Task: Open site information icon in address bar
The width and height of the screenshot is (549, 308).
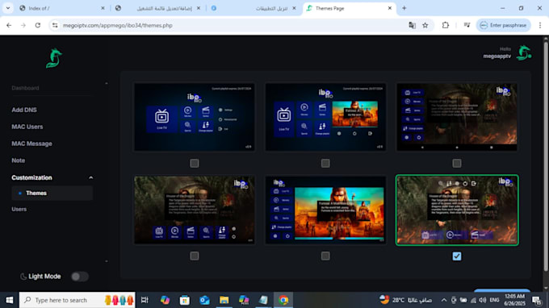Action: click(55, 25)
